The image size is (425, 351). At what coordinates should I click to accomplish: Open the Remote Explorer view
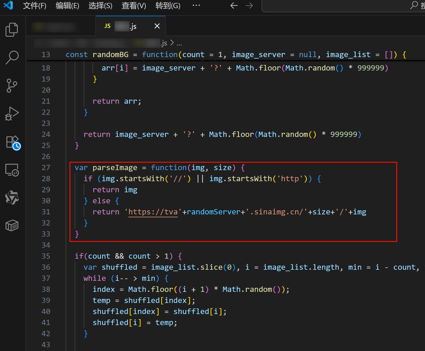[x=12, y=170]
